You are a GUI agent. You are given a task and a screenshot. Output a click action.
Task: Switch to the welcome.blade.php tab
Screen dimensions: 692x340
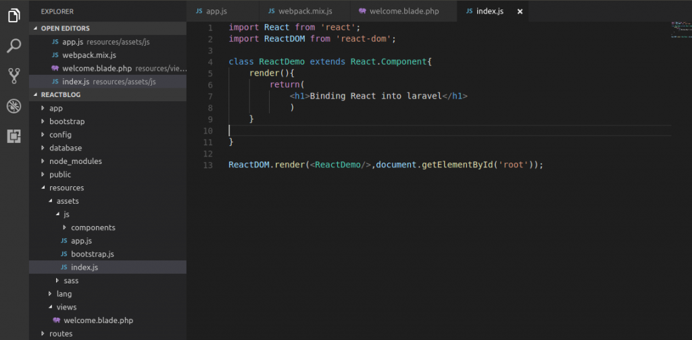point(403,11)
